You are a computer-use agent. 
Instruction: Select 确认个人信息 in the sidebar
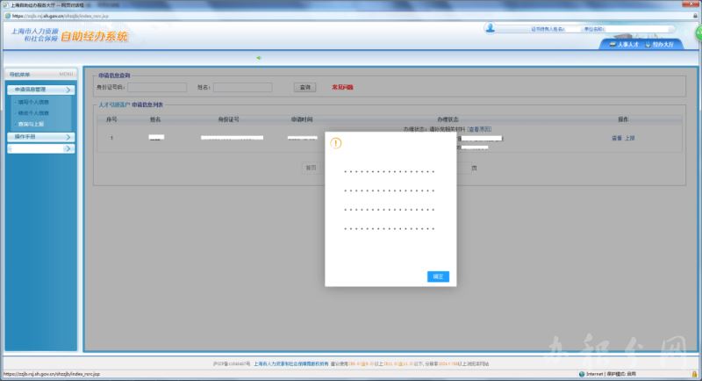click(32, 113)
